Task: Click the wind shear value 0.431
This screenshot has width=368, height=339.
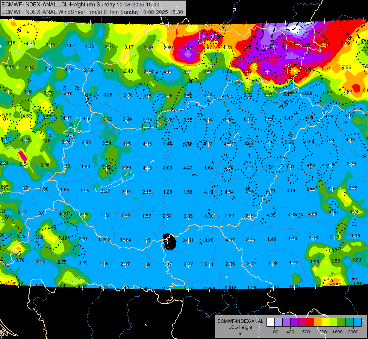Action: coord(188,240)
